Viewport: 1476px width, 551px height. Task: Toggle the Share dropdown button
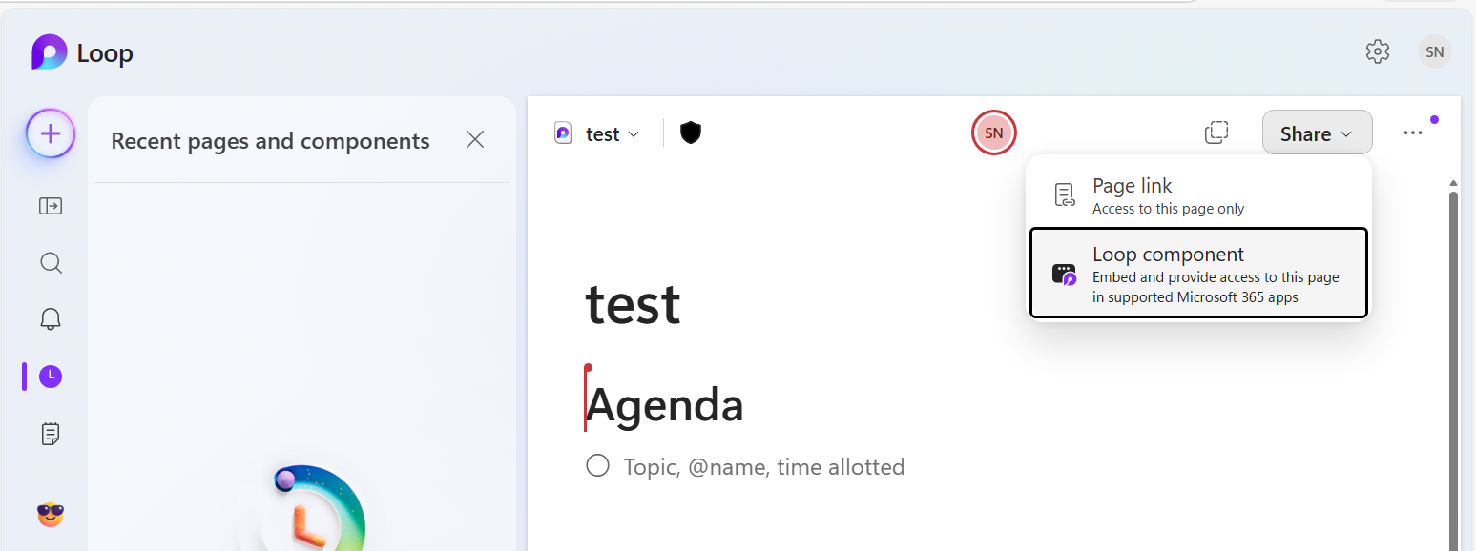tap(1317, 133)
